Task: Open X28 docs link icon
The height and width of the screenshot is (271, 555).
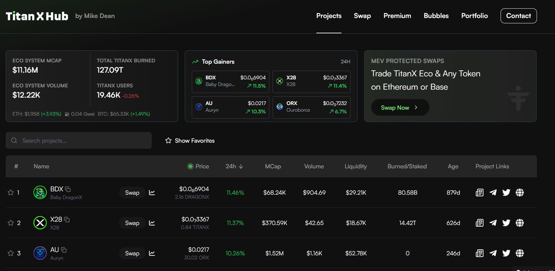Action: tap(480, 223)
